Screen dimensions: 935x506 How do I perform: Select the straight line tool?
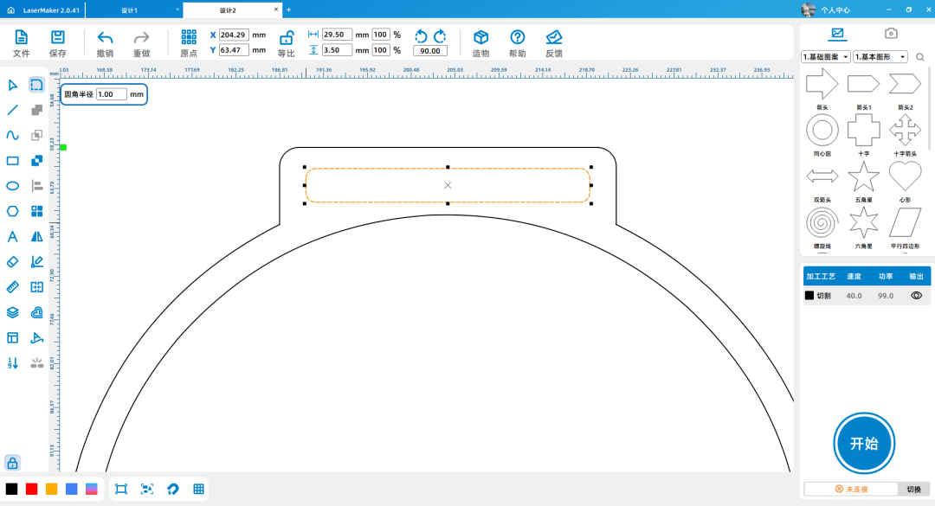pyautogui.click(x=13, y=110)
